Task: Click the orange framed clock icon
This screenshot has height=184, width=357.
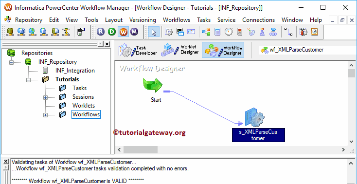Action: (314, 32)
